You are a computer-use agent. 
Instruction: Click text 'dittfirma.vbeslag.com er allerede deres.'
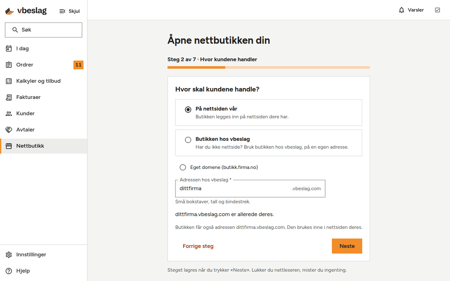click(225, 215)
